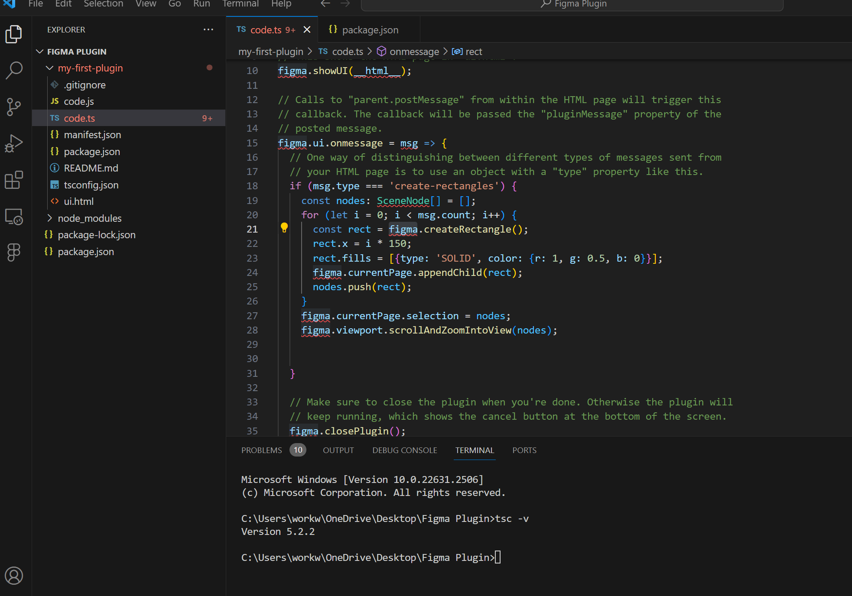Viewport: 852px width, 596px height.
Task: Open tsconfig.json in the explorer
Action: tap(91, 185)
